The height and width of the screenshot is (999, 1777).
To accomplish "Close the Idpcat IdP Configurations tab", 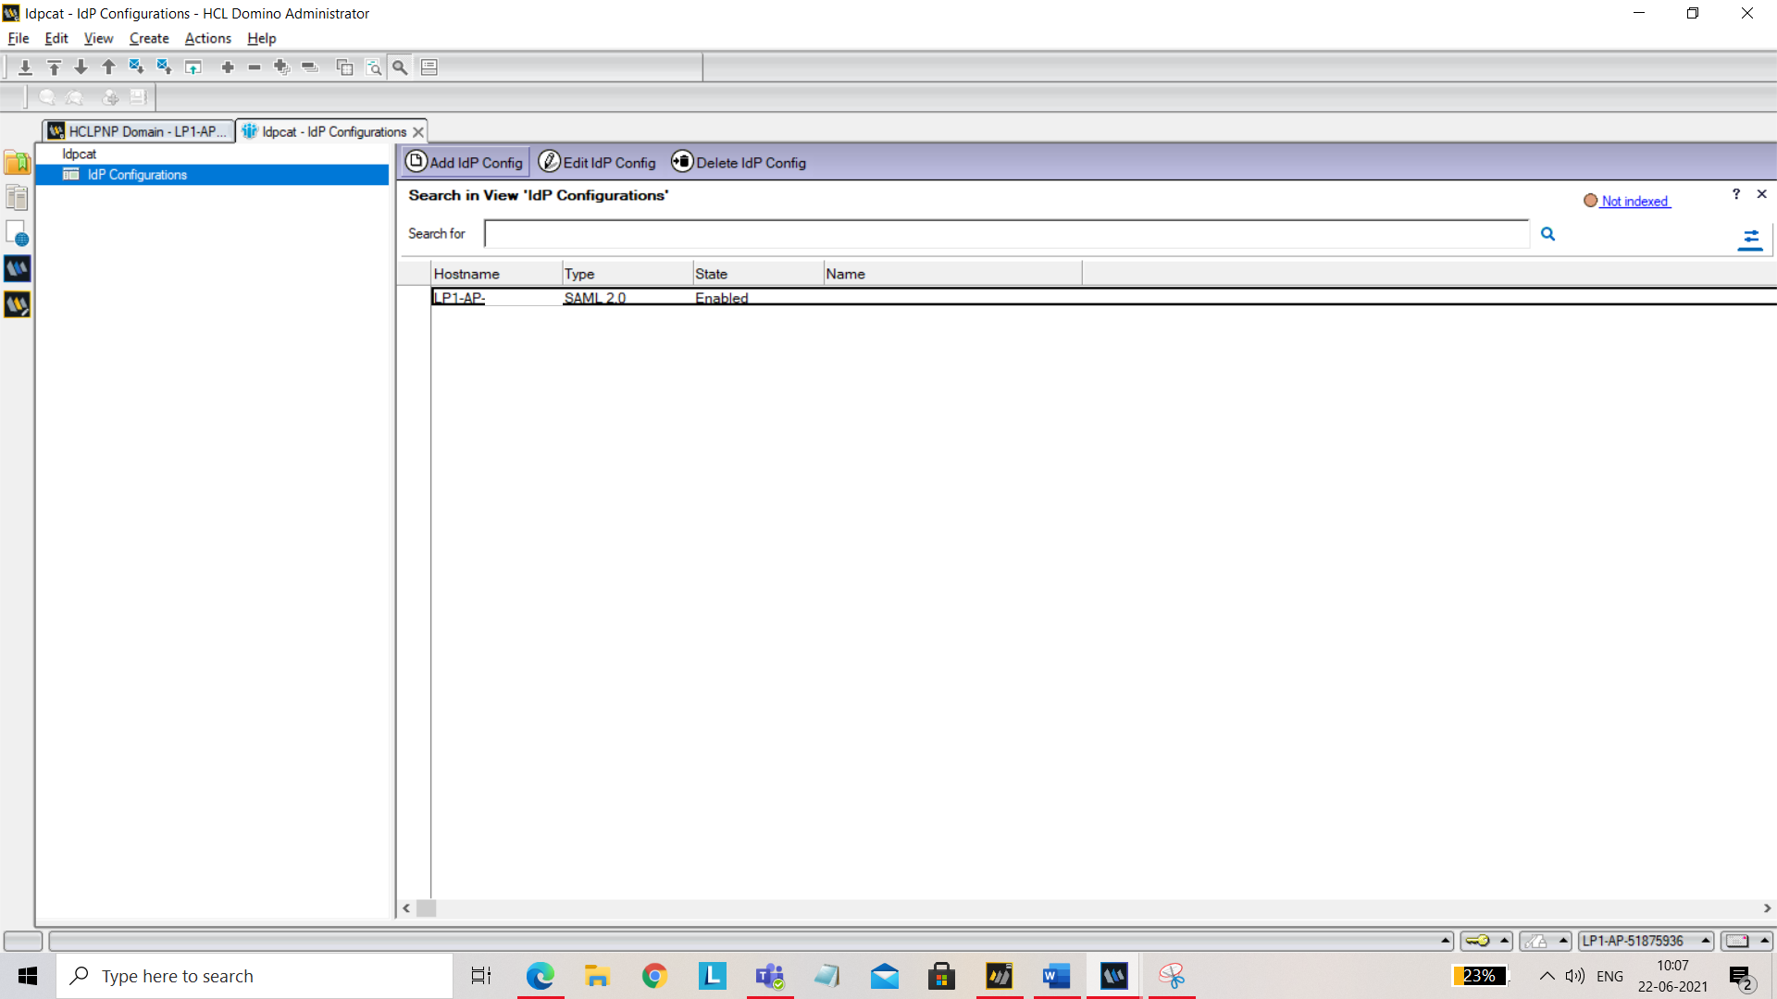I will pos(418,132).
